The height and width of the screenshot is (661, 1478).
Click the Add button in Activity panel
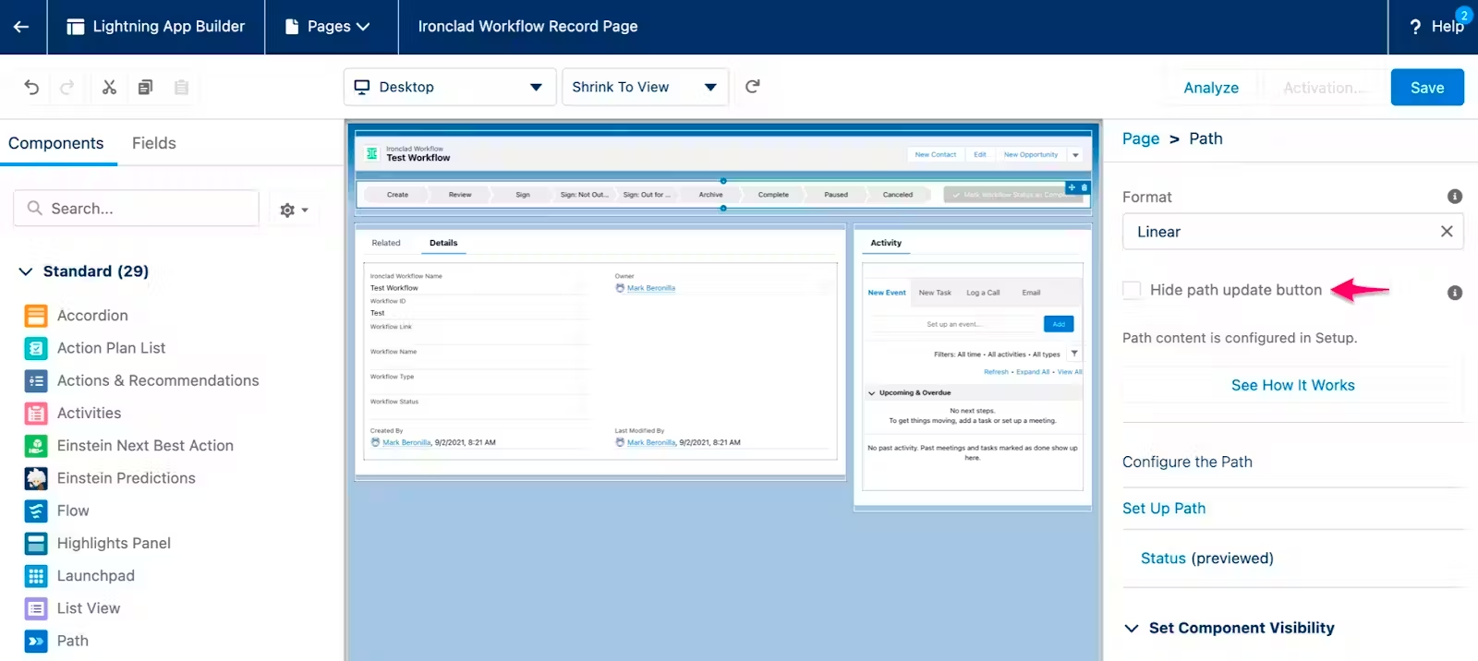coord(1059,324)
